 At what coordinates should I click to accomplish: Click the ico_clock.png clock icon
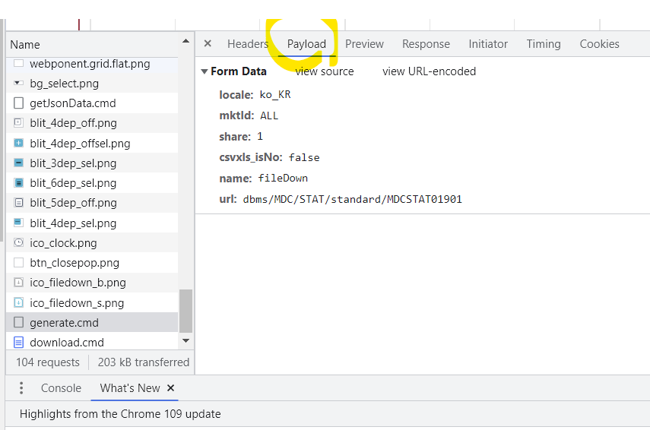[x=19, y=243]
